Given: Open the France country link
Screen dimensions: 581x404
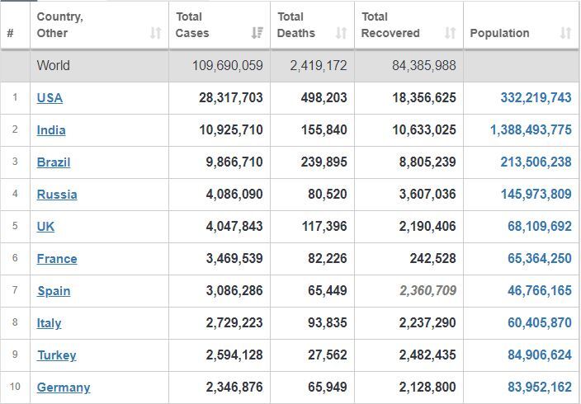Looking at the screenshot, I should click(x=57, y=258).
